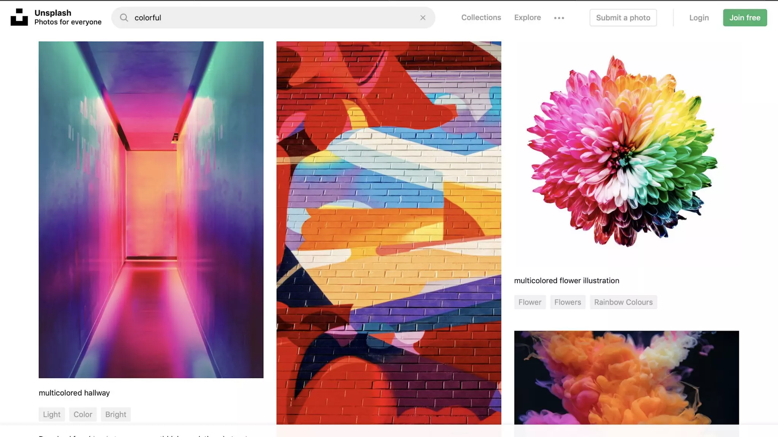Open the three-dots more menu
The width and height of the screenshot is (778, 437).
[559, 18]
